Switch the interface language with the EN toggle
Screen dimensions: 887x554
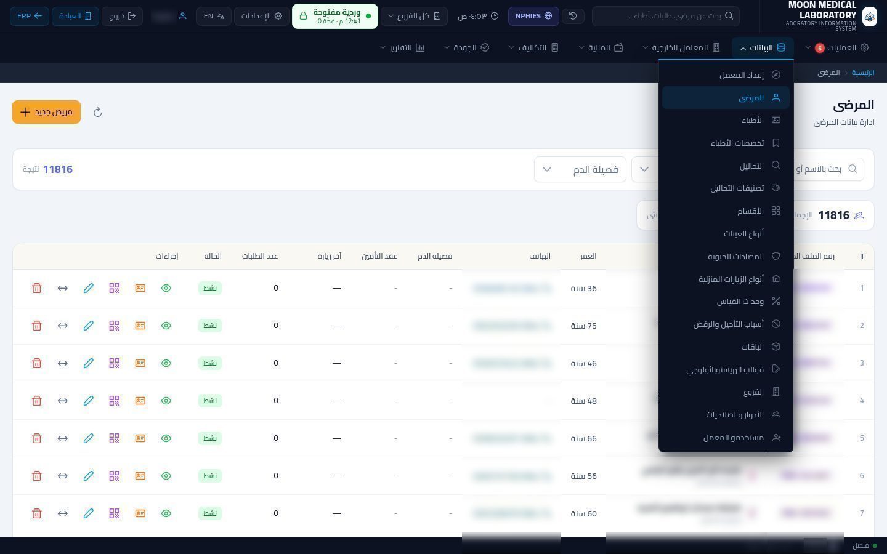214,16
